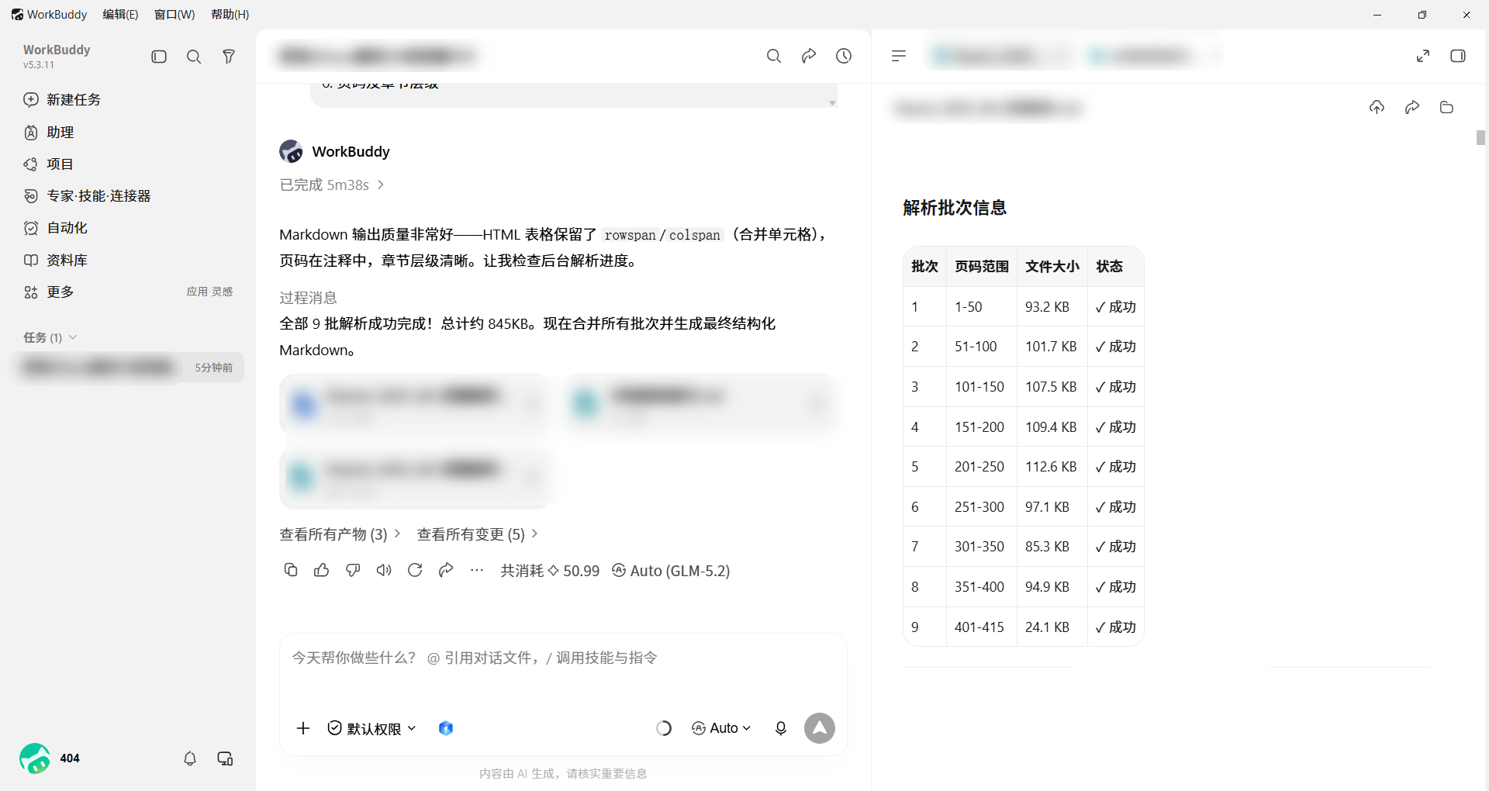Copy the response message

pyautogui.click(x=291, y=570)
